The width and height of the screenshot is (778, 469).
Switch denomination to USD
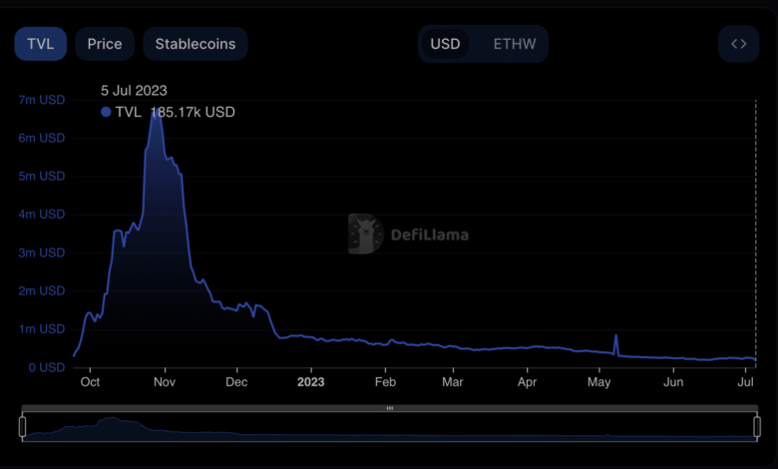[445, 44]
